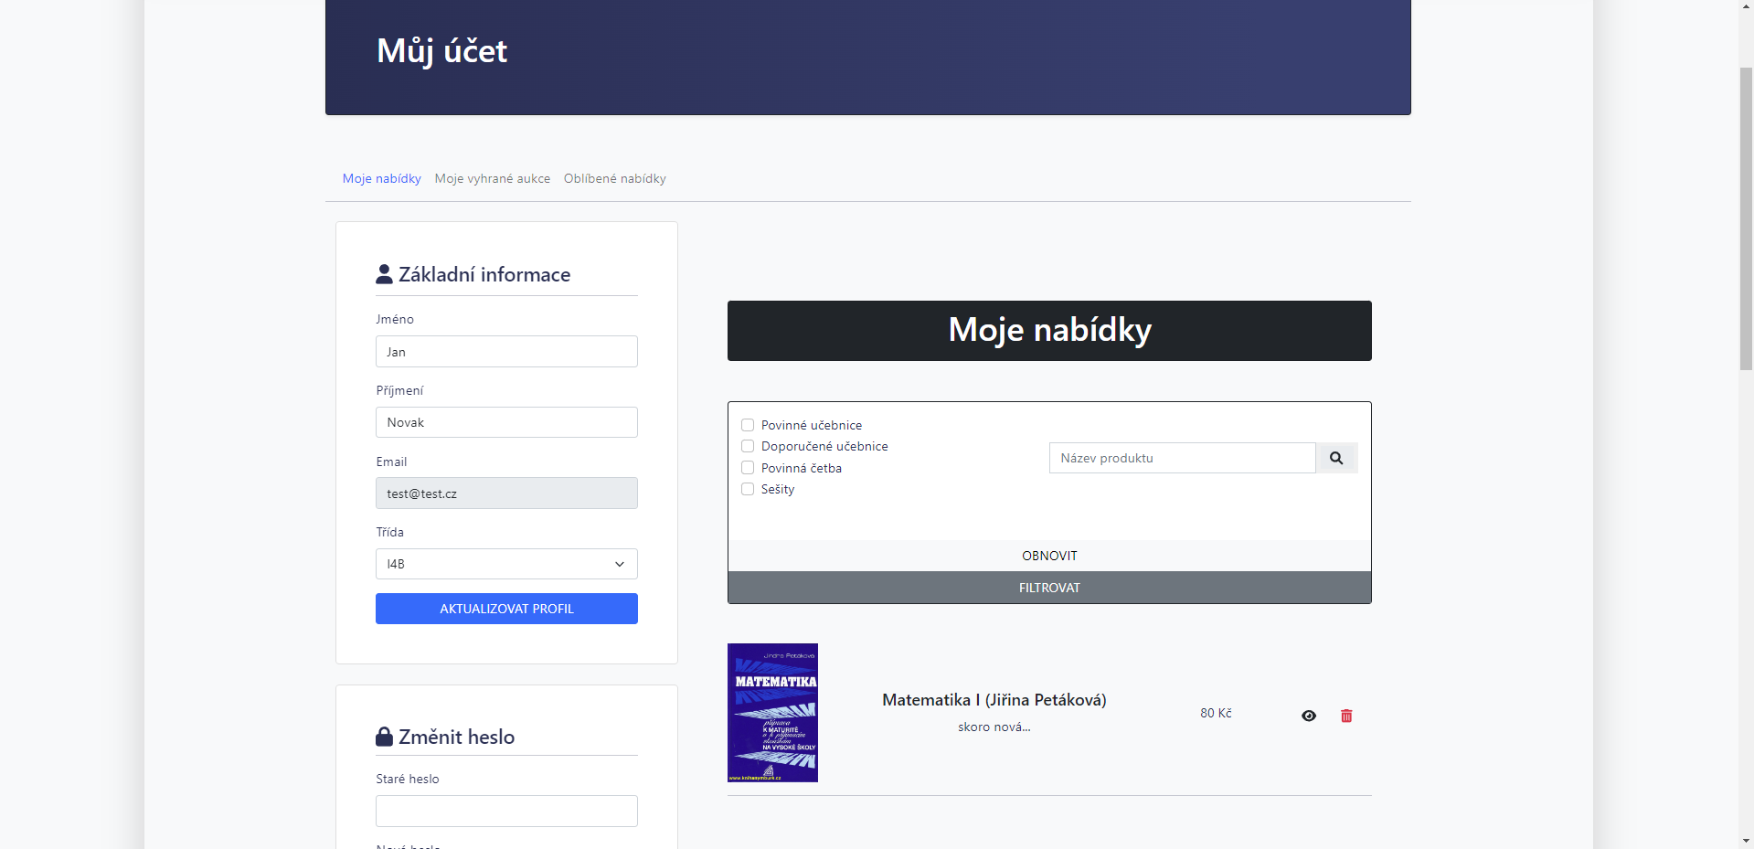
Task: Switch to the Moje vyhrané aukce tab
Action: coord(493,178)
